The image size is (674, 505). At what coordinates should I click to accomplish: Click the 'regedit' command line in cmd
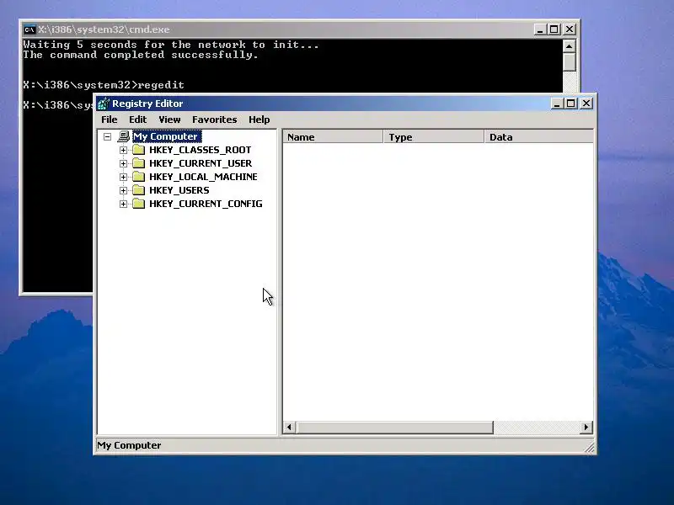point(104,85)
